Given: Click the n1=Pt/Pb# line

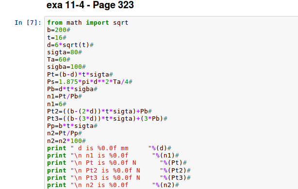Looking at the screenshot, I should tap(65, 96).
